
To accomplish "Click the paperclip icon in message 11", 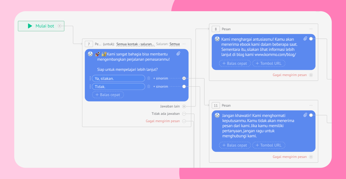I will [305, 115].
